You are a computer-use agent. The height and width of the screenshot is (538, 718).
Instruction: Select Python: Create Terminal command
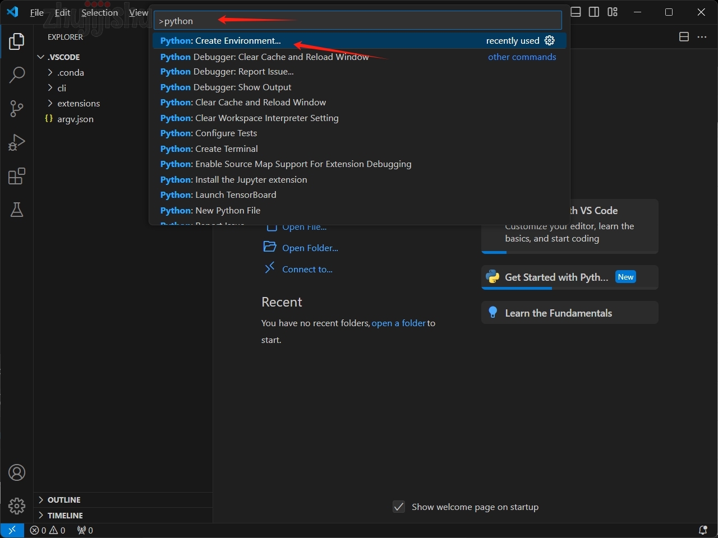pyautogui.click(x=359, y=149)
